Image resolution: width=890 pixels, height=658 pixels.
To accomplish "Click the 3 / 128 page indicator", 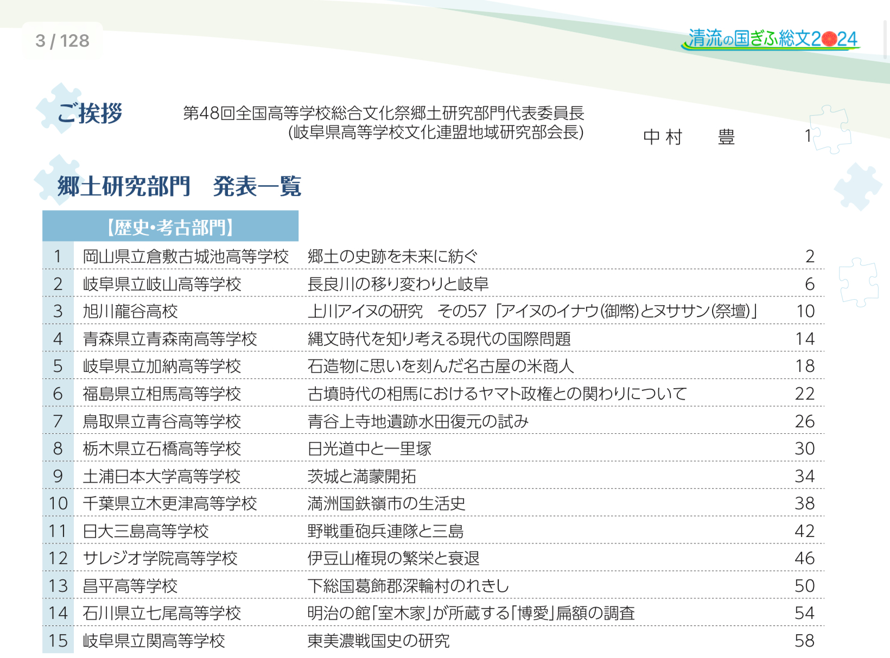I will click(62, 41).
